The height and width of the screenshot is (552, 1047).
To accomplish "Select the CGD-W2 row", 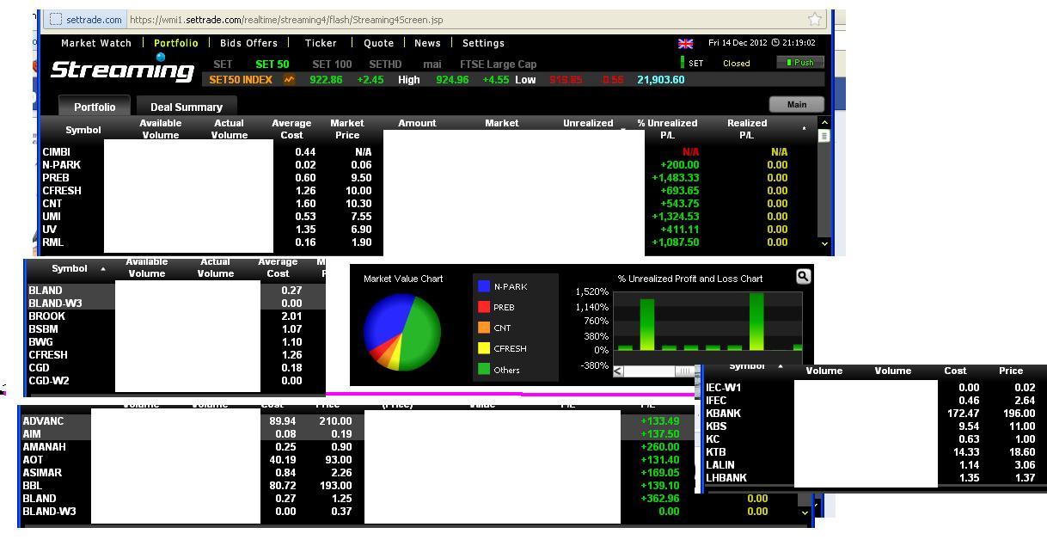I will [x=176, y=380].
